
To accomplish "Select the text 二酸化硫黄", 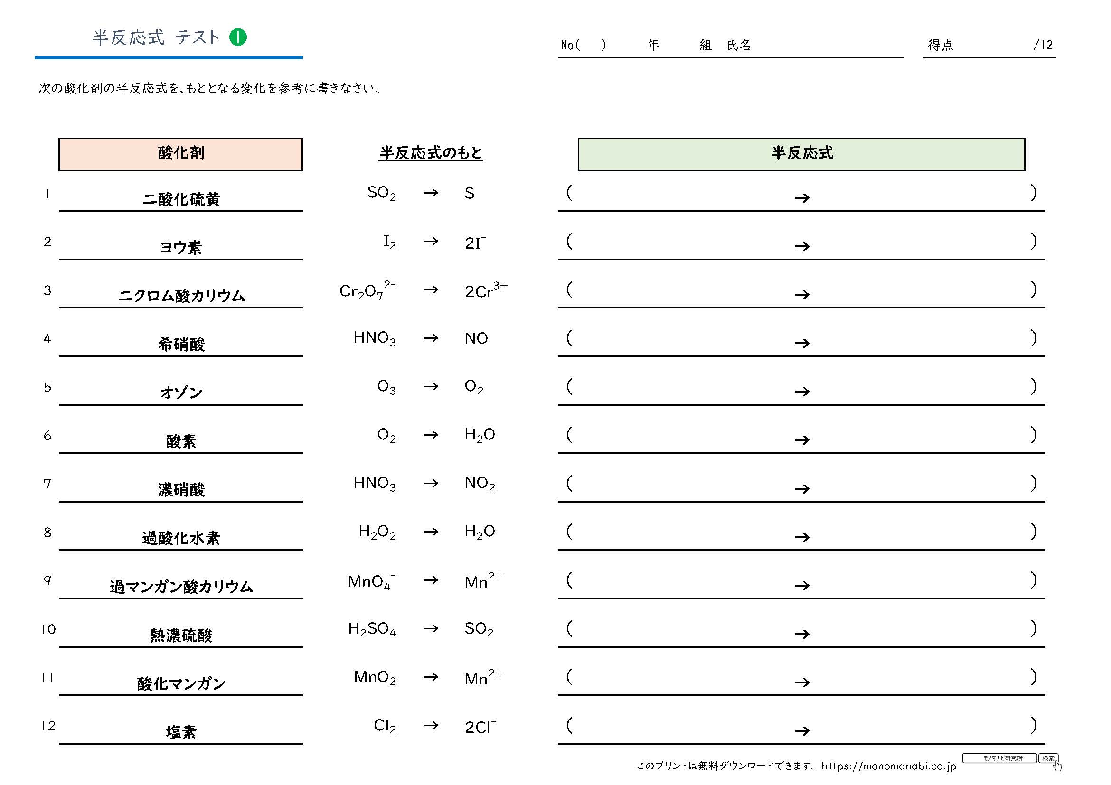I will [x=181, y=199].
